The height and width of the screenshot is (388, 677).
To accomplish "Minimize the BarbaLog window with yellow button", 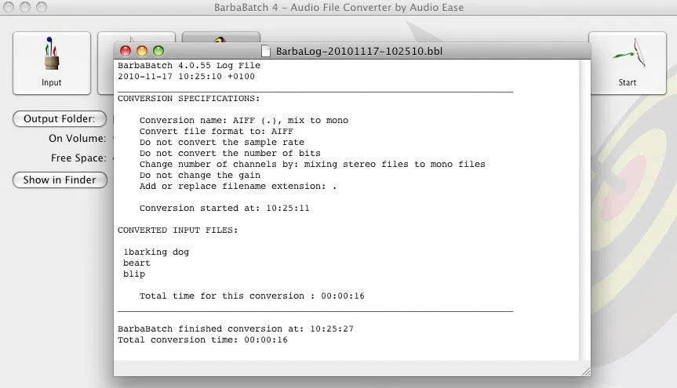I will [x=142, y=51].
